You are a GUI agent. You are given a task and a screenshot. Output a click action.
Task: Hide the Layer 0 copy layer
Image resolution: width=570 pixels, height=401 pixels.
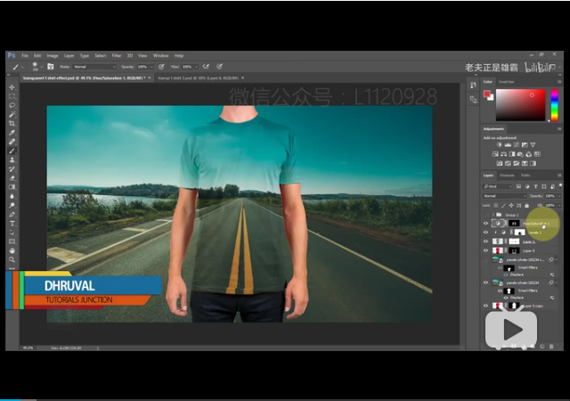click(x=485, y=306)
